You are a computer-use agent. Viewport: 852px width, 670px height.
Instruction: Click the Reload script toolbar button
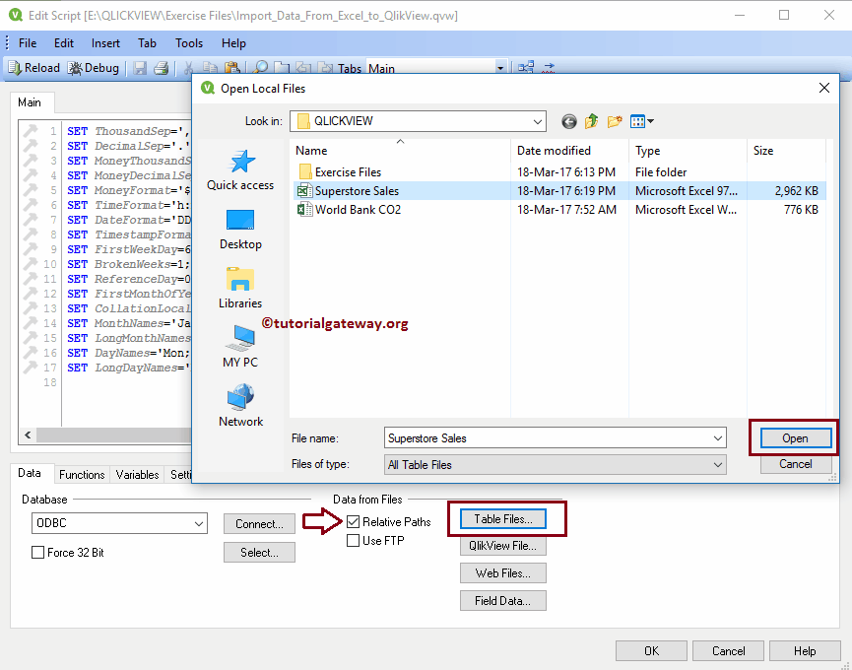tap(33, 68)
